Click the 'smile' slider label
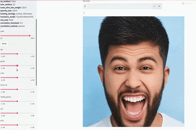Viewport: 196px width, 130px height. click(x=2, y=73)
